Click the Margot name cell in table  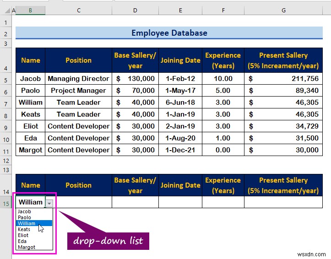(30, 150)
